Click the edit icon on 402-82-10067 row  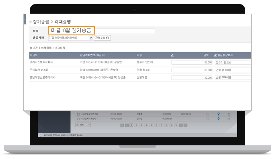click(229, 119)
